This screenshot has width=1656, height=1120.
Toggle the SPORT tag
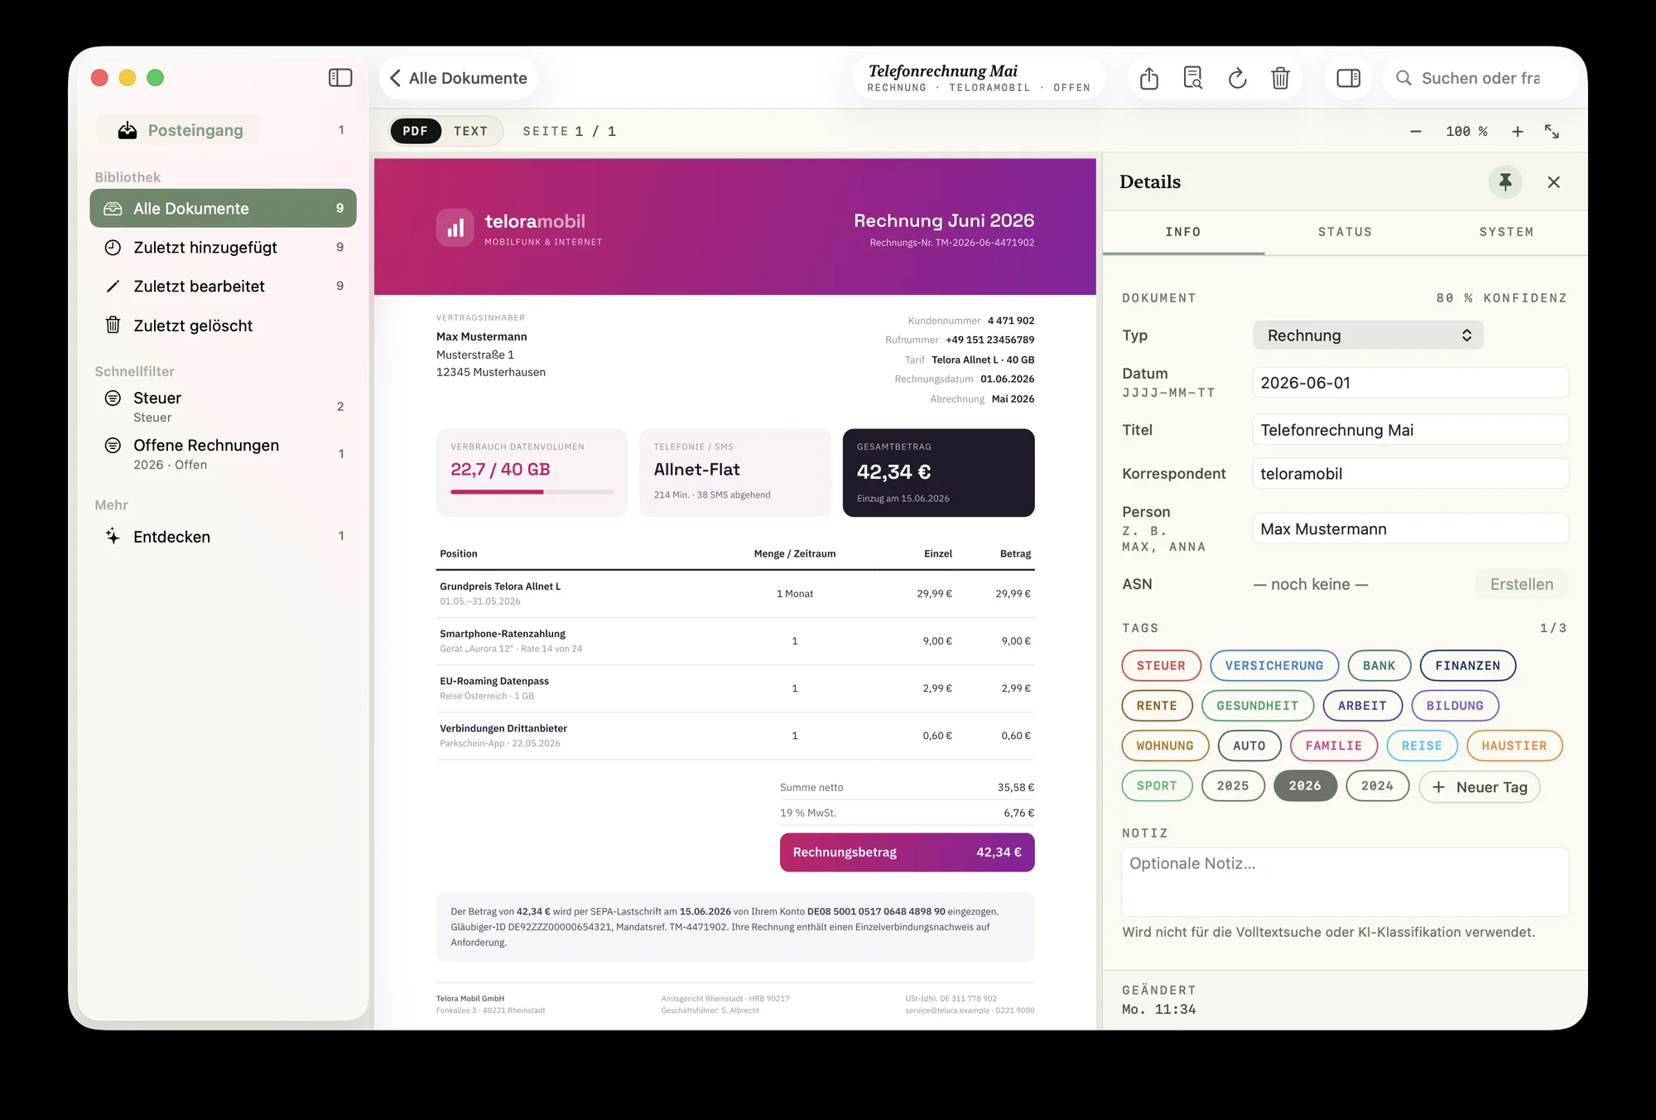pyautogui.click(x=1157, y=786)
